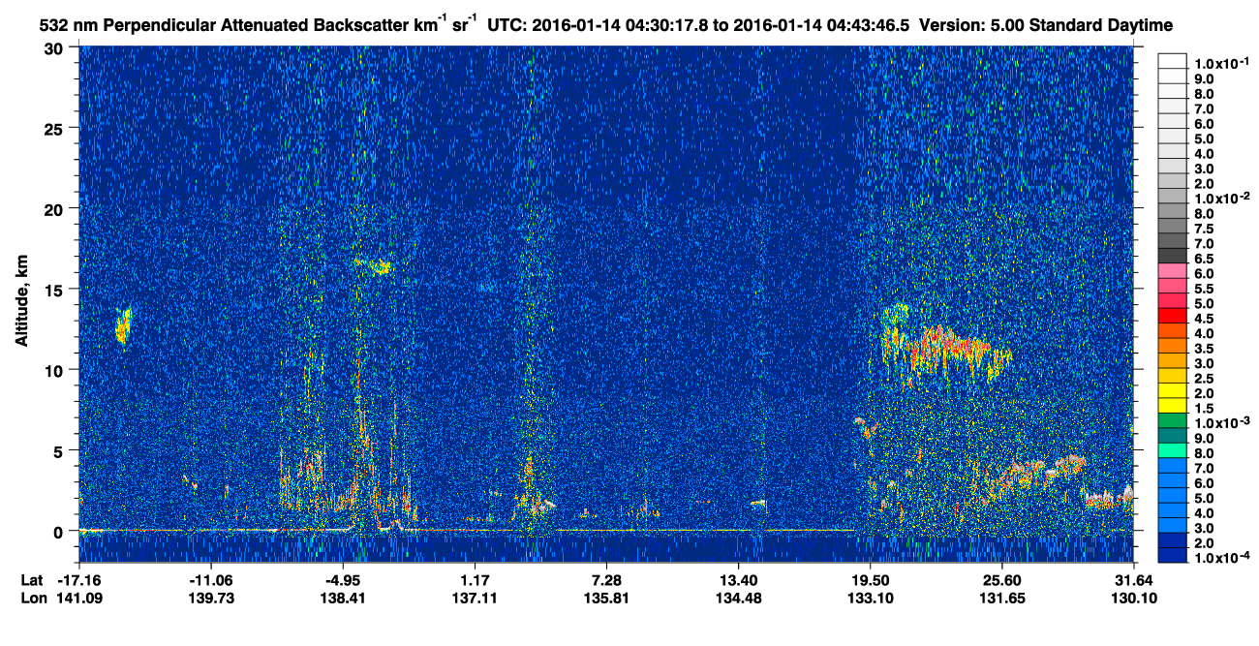Screen dimensions: 1259x646
Task: Click the thin yellow layer near 16 km altitude above latitude -4.95
Action: tap(374, 264)
